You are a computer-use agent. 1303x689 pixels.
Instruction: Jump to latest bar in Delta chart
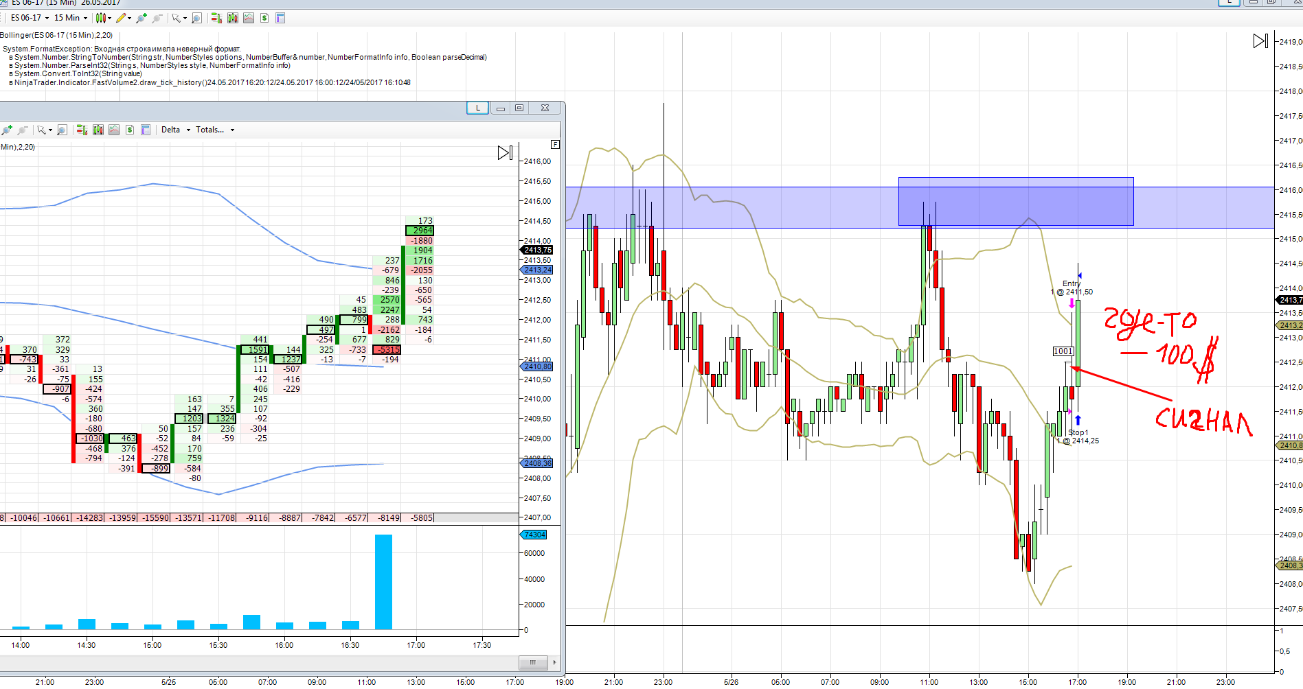[x=505, y=152]
